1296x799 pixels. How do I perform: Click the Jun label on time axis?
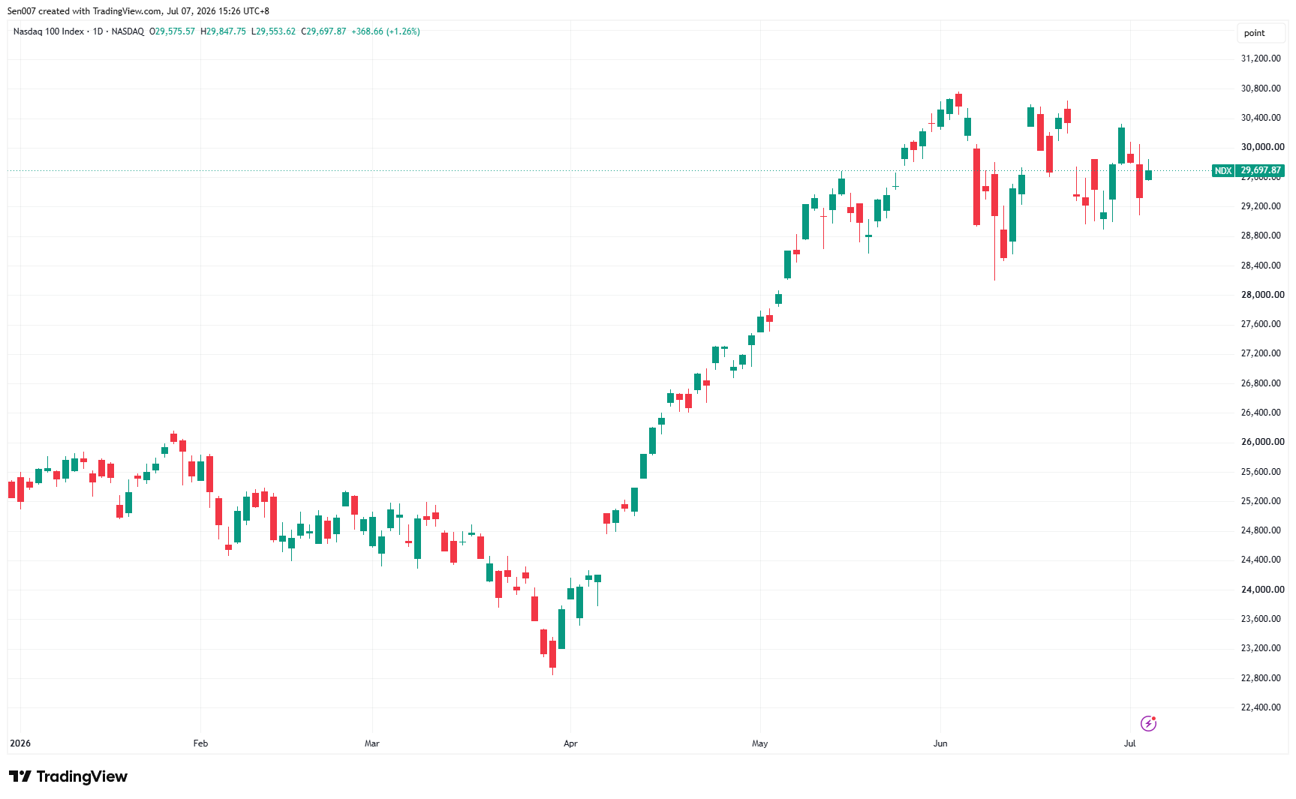point(940,743)
